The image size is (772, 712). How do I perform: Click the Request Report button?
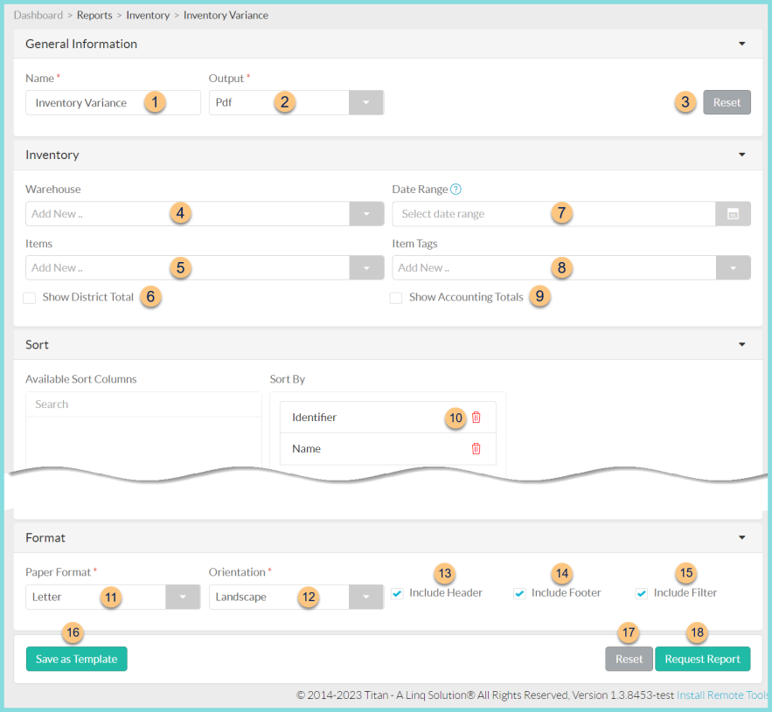pos(702,659)
